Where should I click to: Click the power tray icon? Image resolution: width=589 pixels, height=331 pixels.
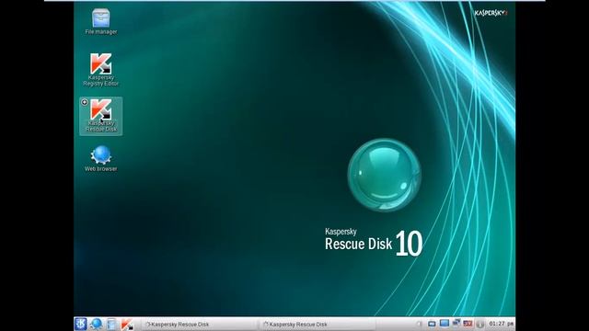click(479, 324)
